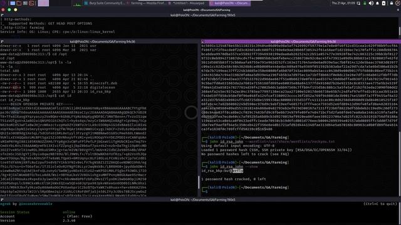This screenshot has height=225, width=401.
Task: Click the cracked 'id_rsa_bkp:' password result
Action: pyautogui.click(x=222, y=171)
